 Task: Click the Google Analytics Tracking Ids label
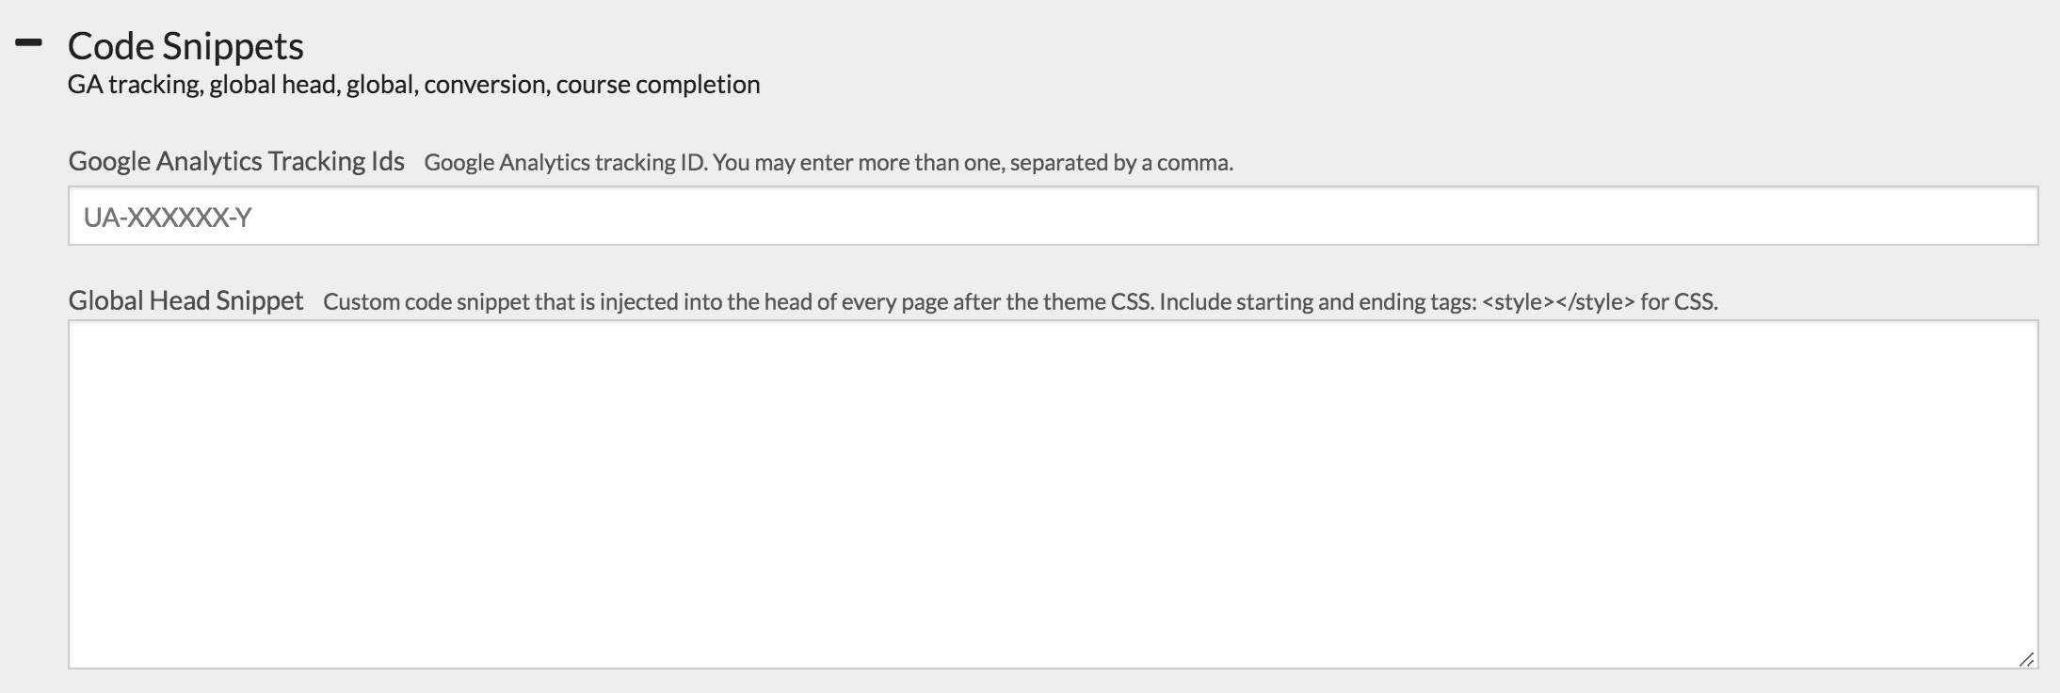236,161
